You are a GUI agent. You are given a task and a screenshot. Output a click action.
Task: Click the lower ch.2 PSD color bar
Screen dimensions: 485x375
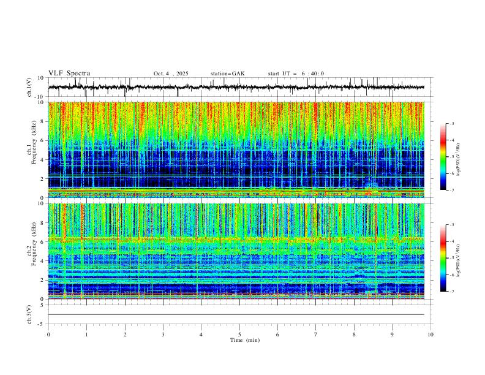443,258
